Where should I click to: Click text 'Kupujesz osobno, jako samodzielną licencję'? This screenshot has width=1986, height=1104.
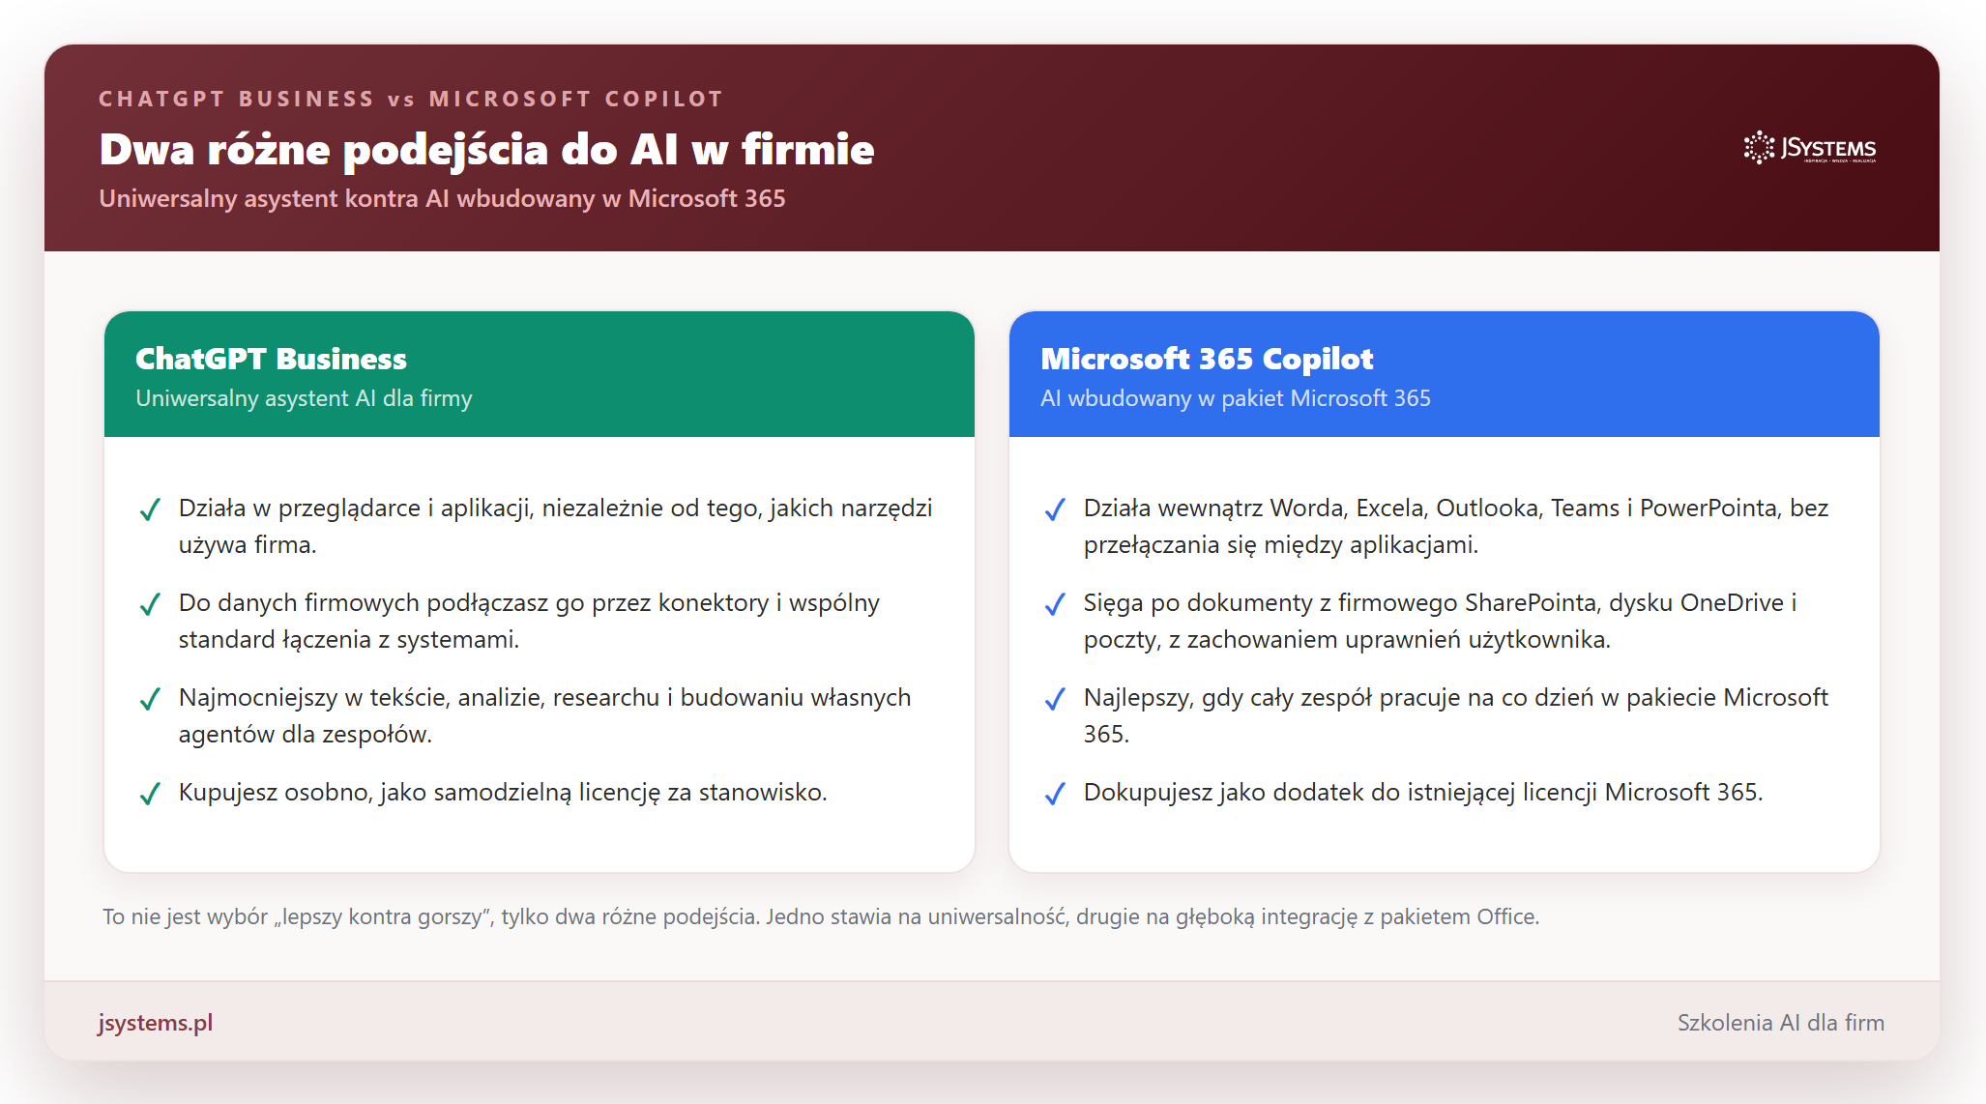pos(503,793)
